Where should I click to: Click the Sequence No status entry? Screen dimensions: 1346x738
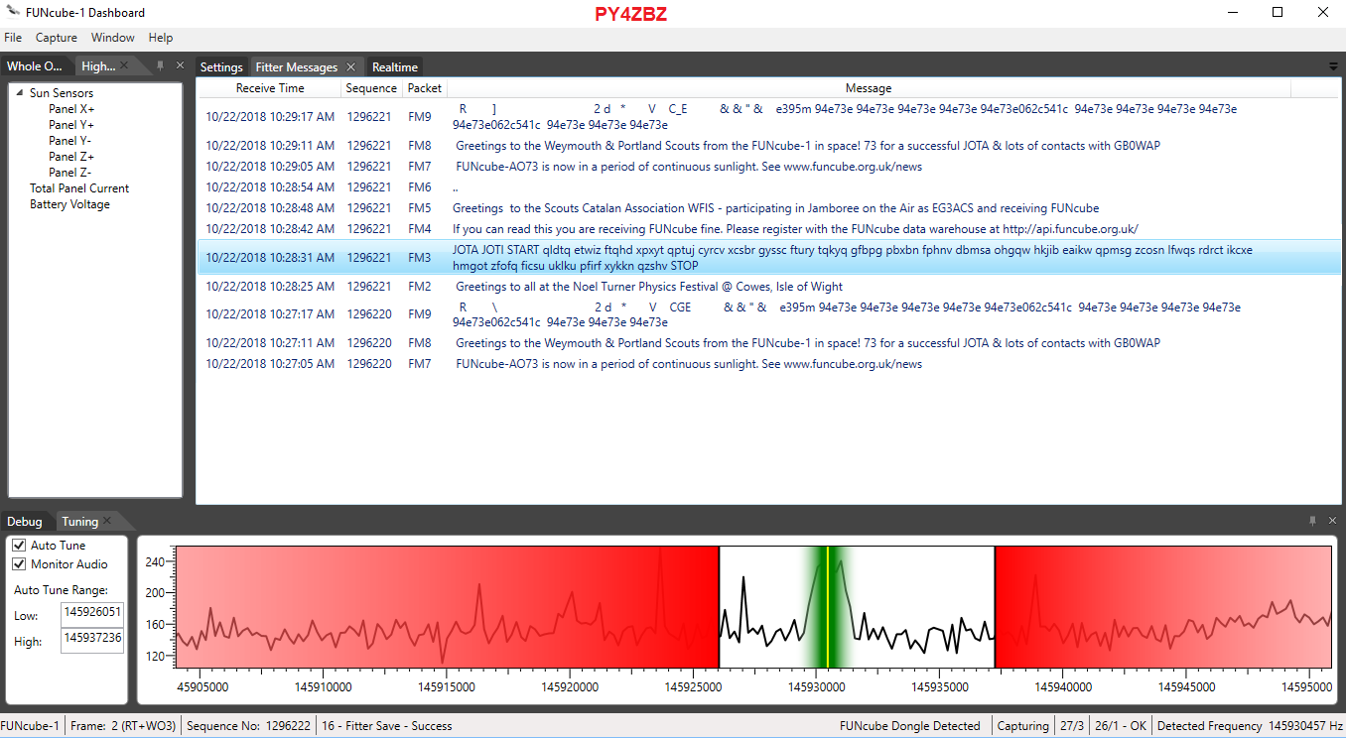tap(248, 726)
